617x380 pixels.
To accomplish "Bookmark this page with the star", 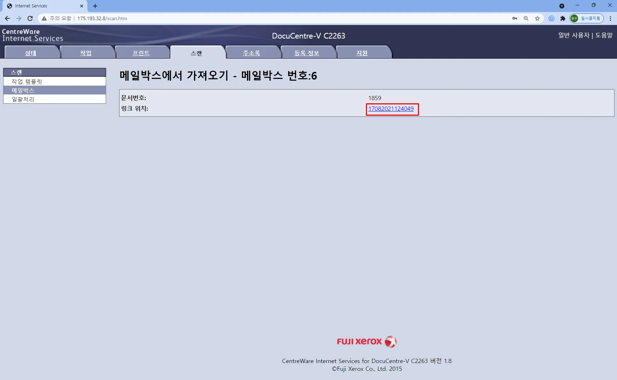I will [537, 18].
